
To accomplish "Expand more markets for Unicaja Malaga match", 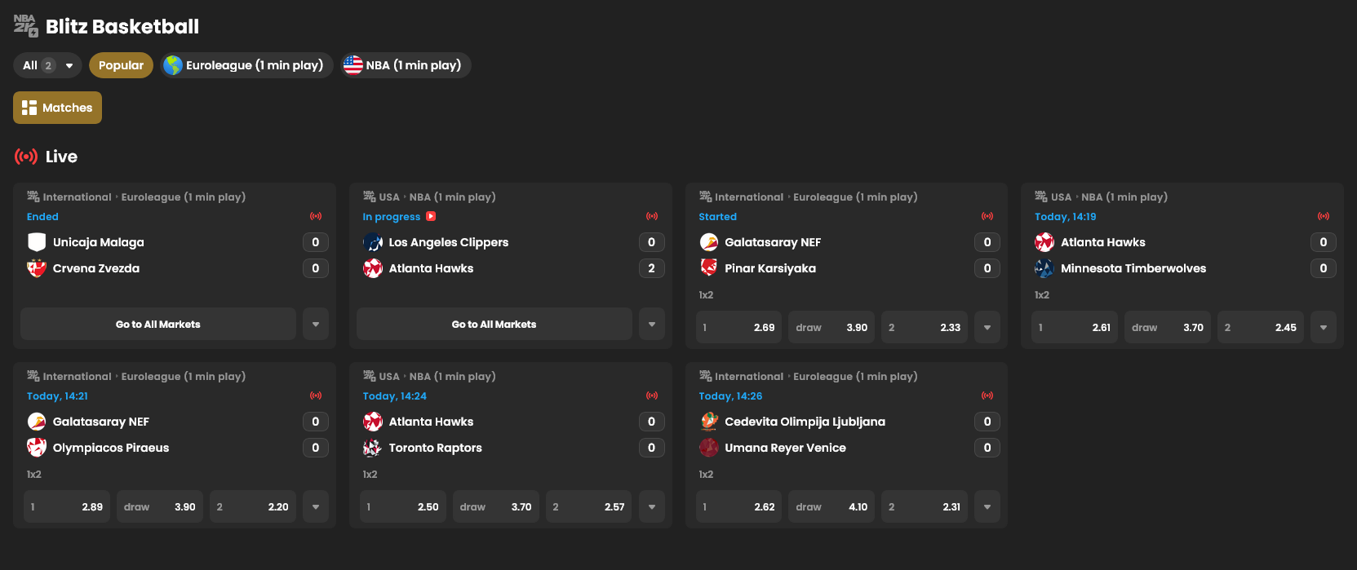I will tap(316, 325).
